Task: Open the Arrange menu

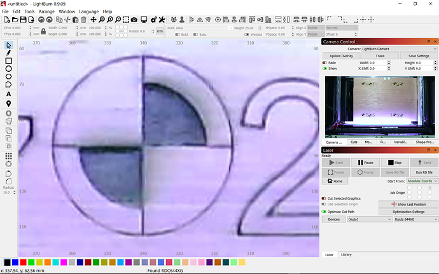Action: pyautogui.click(x=46, y=11)
